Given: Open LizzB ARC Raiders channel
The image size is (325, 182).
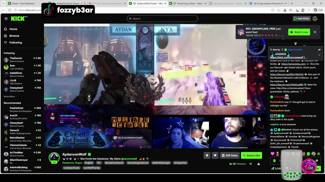Looking at the screenshot, I should tap(22, 82).
